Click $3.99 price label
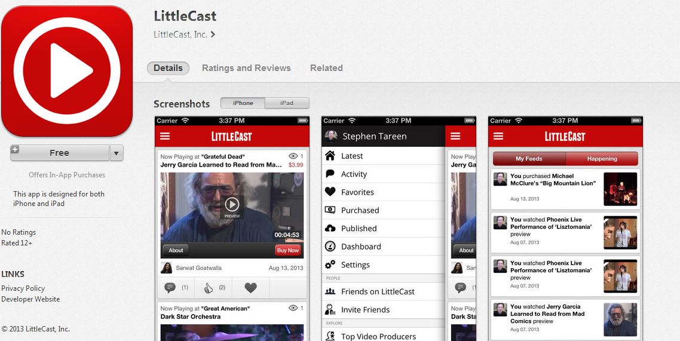Viewport: 680px width, 341px height. pos(296,165)
